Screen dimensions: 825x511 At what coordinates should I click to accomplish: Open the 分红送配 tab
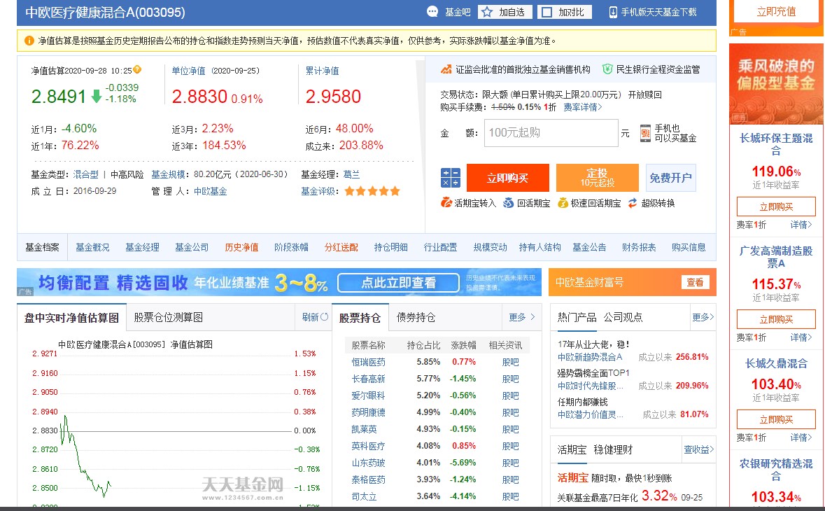tap(341, 247)
